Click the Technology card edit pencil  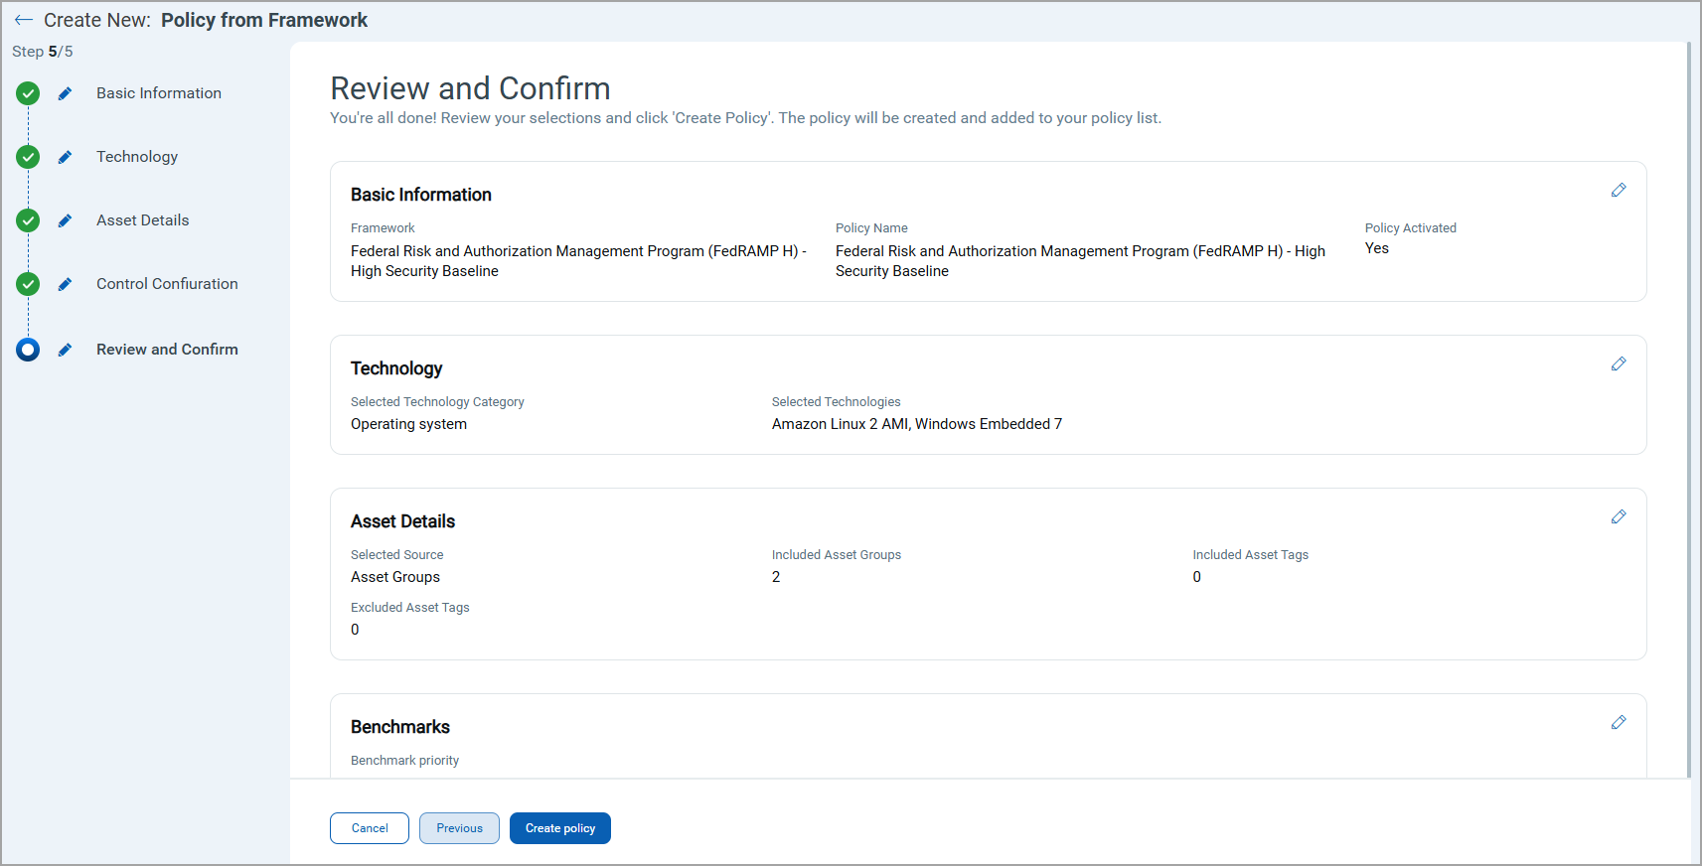tap(1619, 363)
